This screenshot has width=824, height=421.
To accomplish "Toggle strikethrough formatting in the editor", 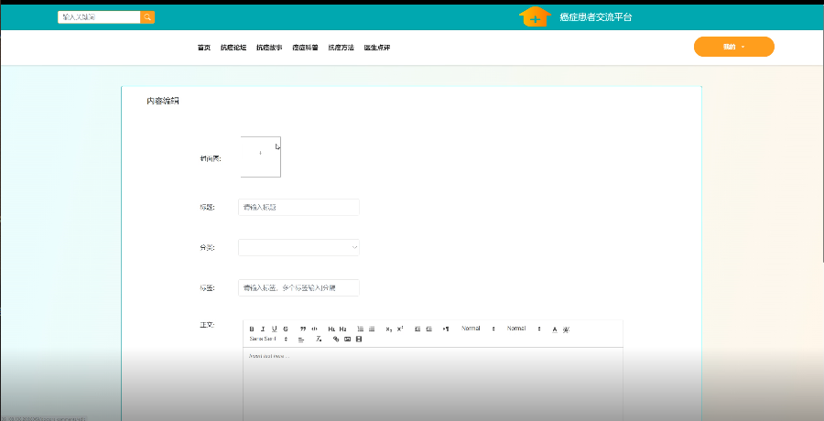I will (x=286, y=329).
